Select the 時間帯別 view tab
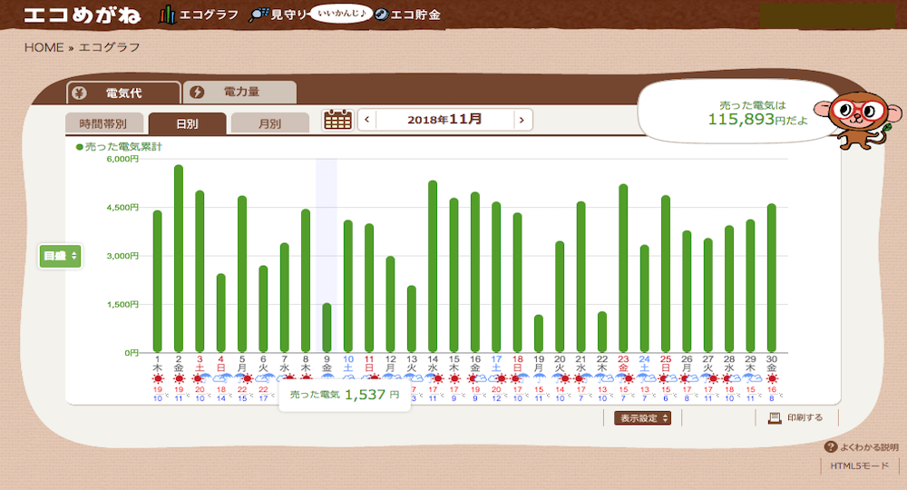 [x=103, y=123]
